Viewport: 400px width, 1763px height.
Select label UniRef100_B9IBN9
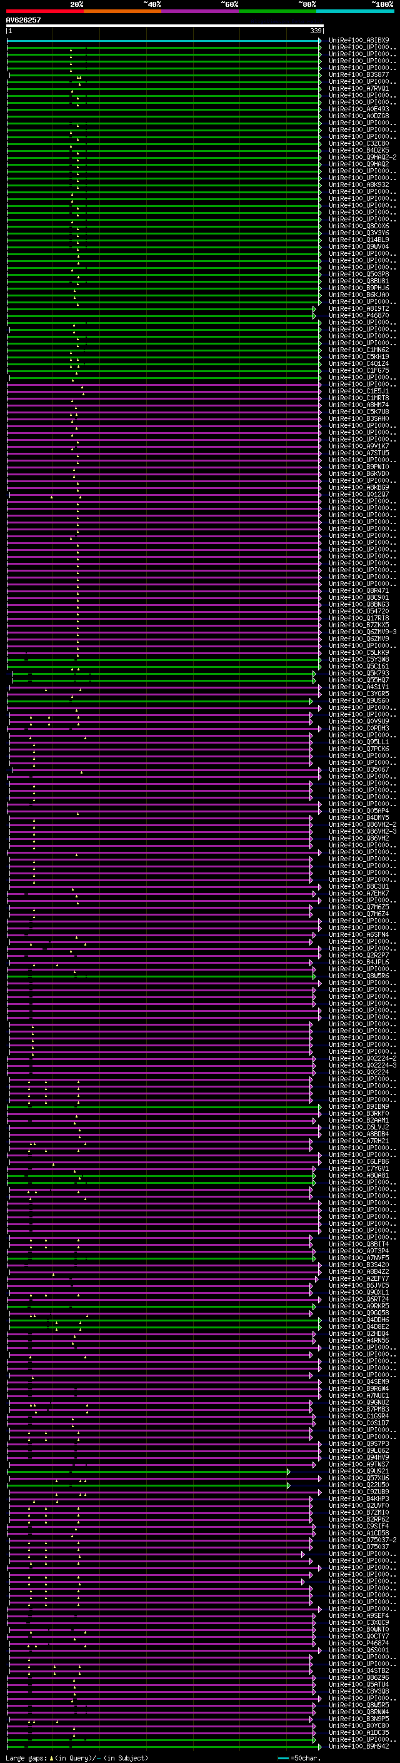click(359, 1107)
